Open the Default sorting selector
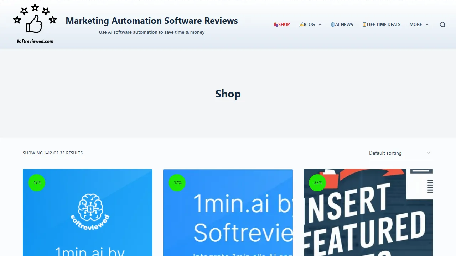 [400, 153]
